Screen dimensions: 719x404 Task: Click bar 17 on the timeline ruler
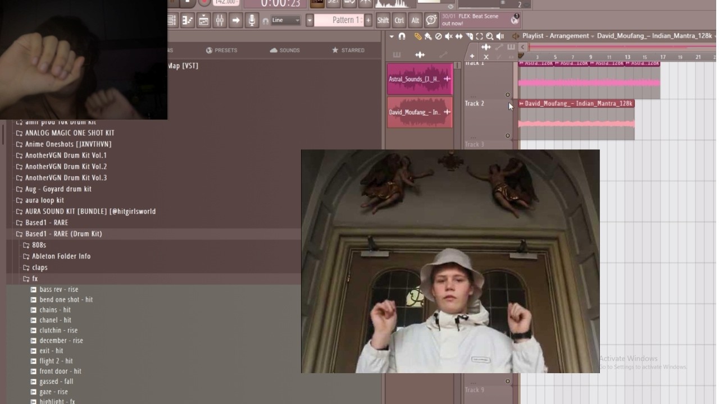663,57
